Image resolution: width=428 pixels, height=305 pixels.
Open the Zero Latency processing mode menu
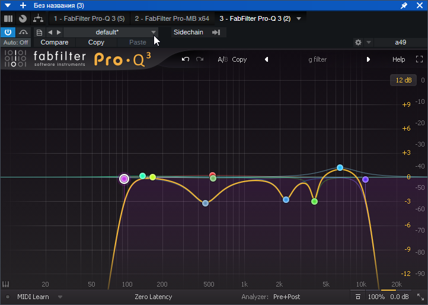coord(154,297)
